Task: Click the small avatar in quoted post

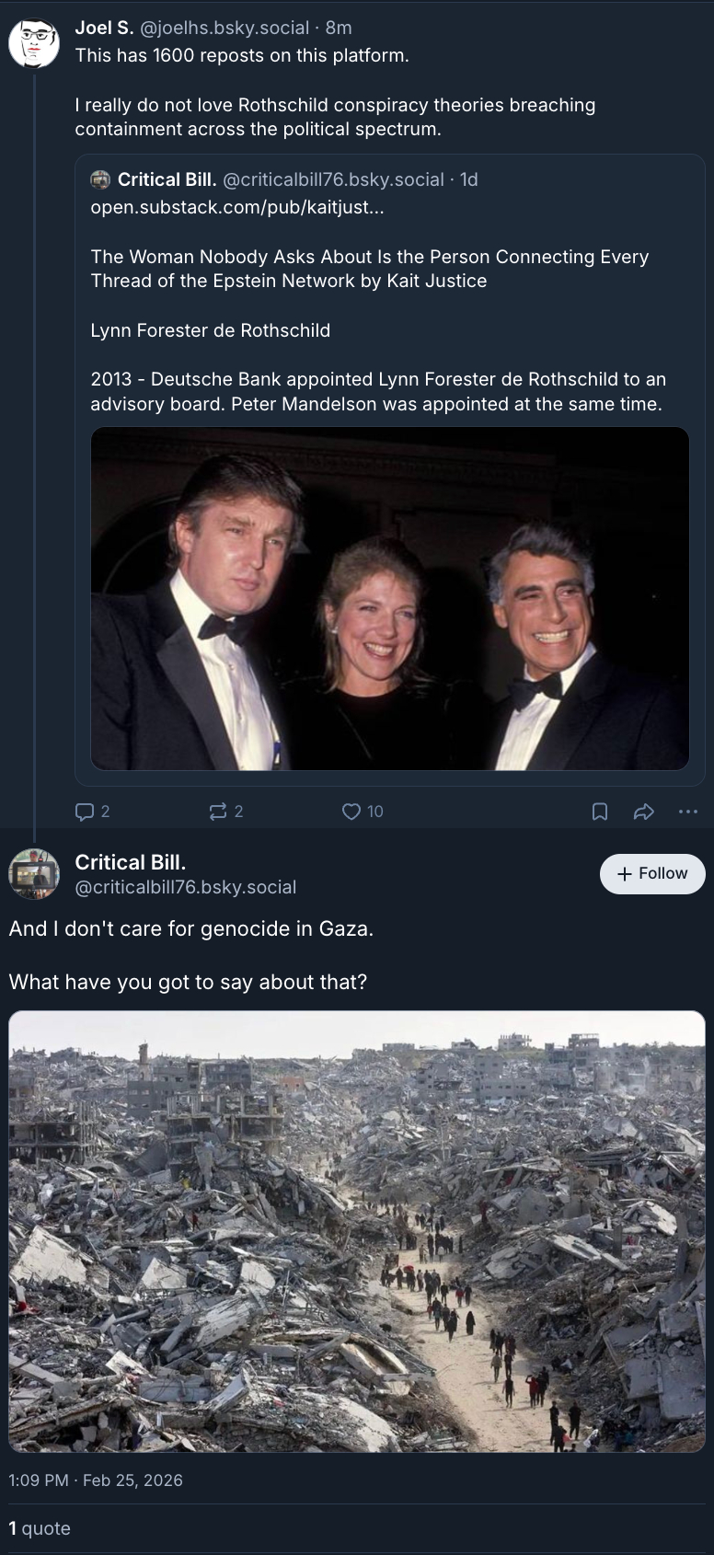Action: point(100,179)
